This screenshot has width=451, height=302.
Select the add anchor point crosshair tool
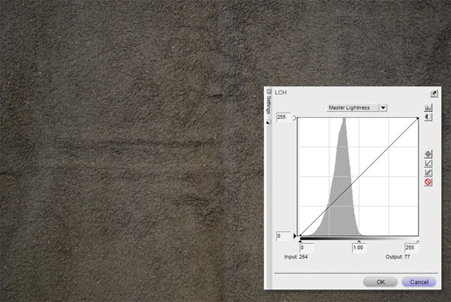click(428, 154)
